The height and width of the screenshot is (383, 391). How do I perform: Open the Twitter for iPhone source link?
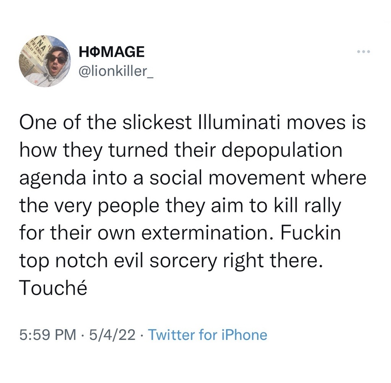tap(207, 335)
